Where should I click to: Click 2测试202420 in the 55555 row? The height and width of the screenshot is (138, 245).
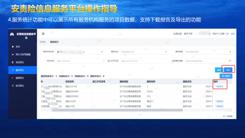coord(72,91)
